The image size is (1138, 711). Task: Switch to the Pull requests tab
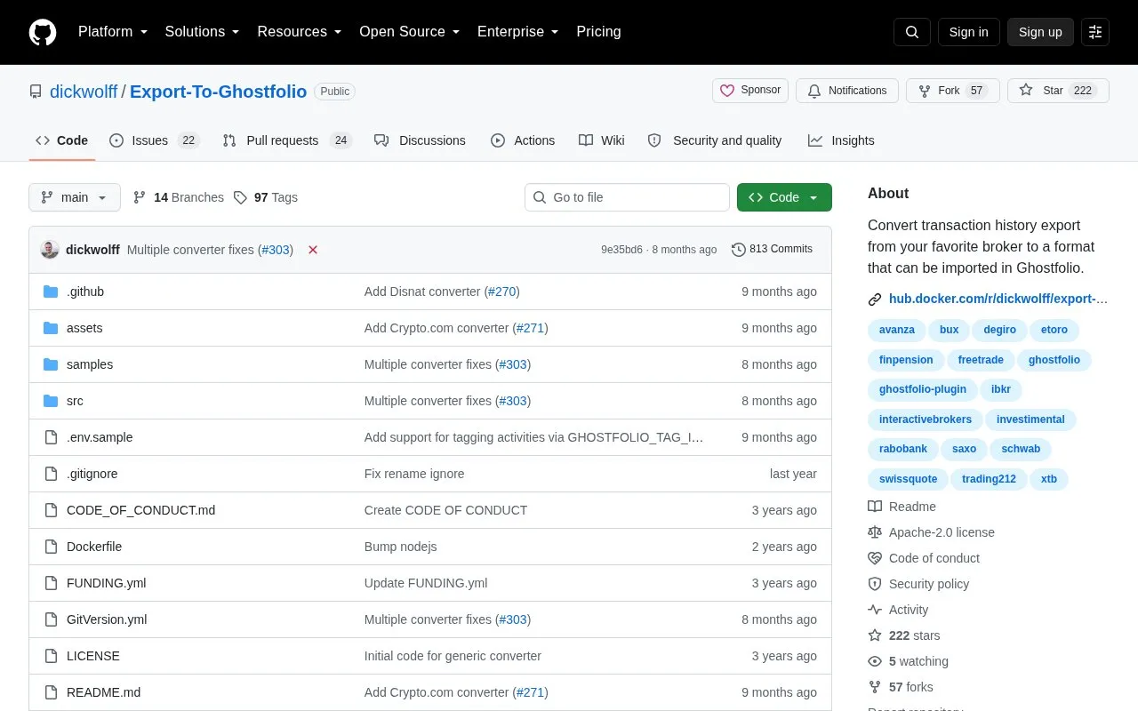click(x=287, y=140)
